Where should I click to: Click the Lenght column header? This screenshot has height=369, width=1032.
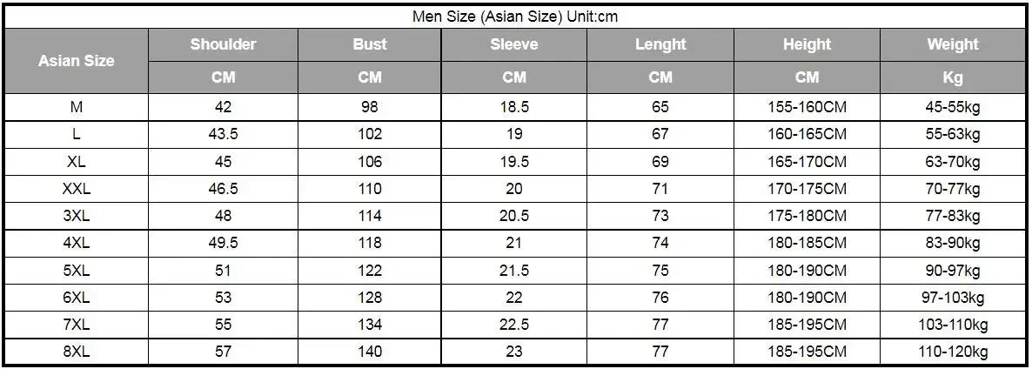[660, 45]
